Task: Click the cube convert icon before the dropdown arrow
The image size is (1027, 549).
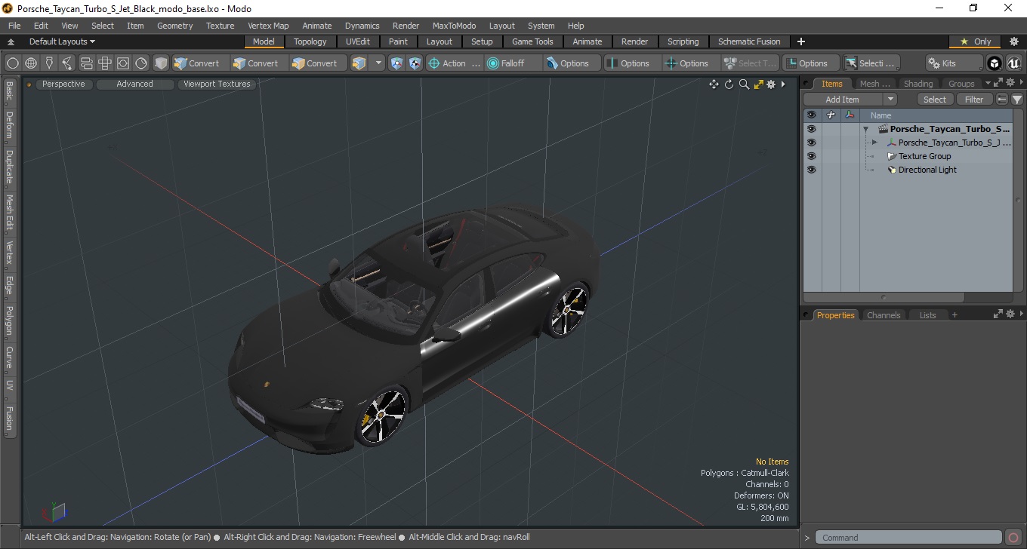Action: 359,63
